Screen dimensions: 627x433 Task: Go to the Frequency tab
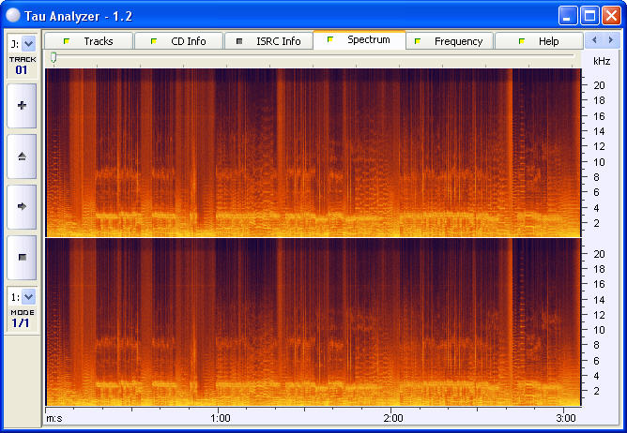tap(449, 41)
